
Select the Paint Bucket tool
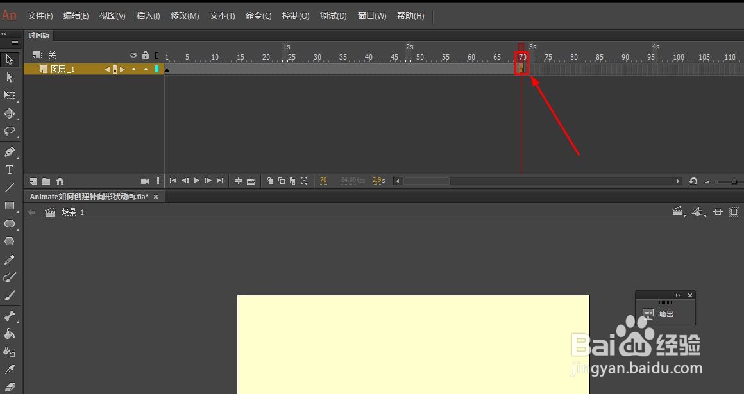coord(10,334)
